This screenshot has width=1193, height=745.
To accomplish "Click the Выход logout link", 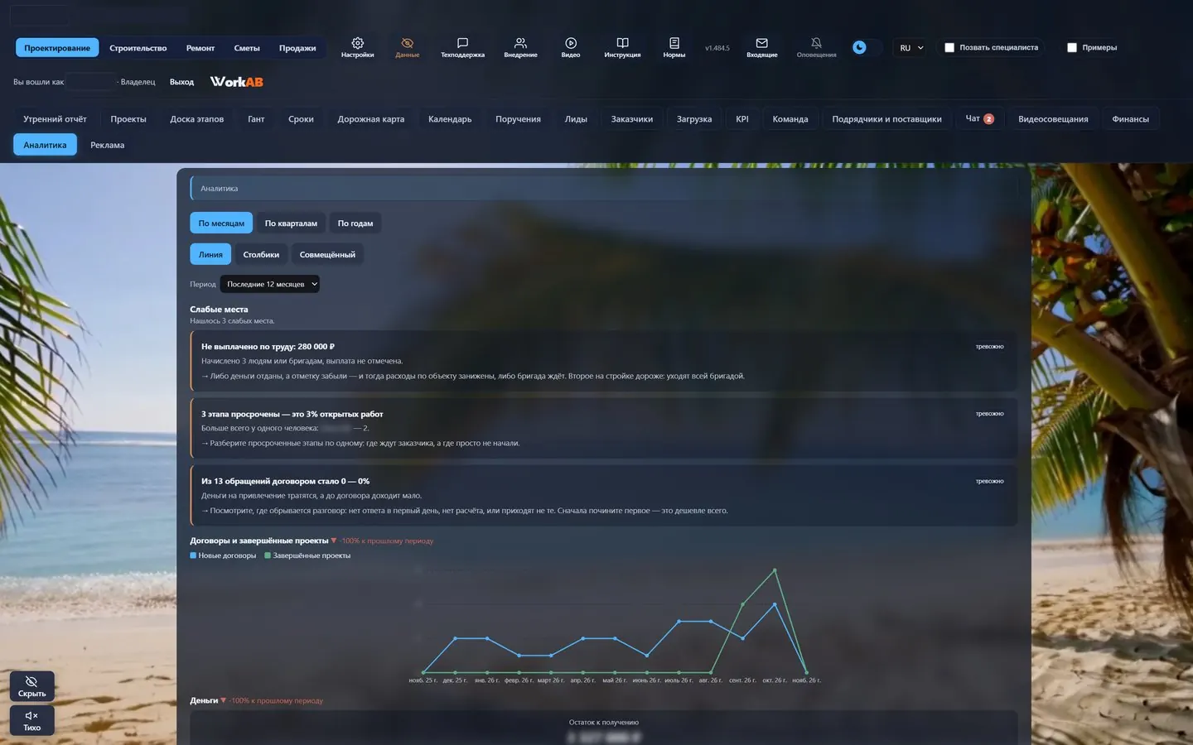I will 181,82.
